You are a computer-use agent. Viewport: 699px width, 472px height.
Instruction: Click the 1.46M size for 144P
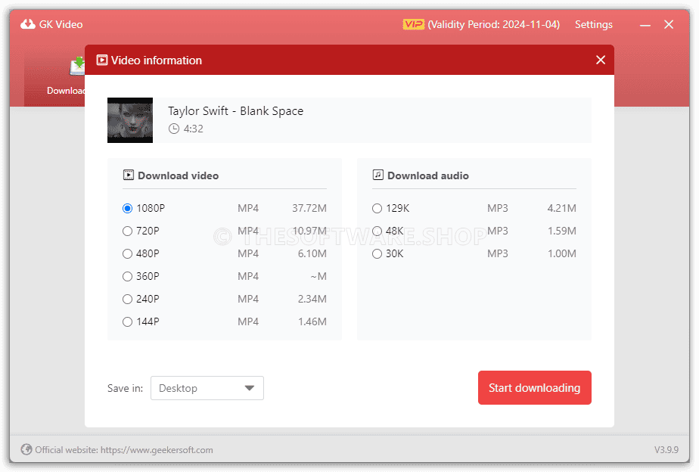coord(312,321)
